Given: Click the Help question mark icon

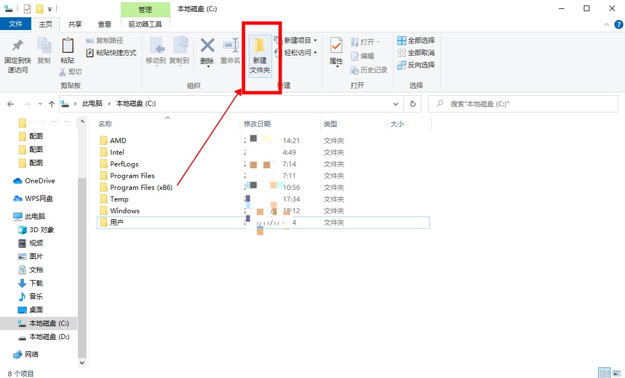Looking at the screenshot, I should tap(618, 24).
